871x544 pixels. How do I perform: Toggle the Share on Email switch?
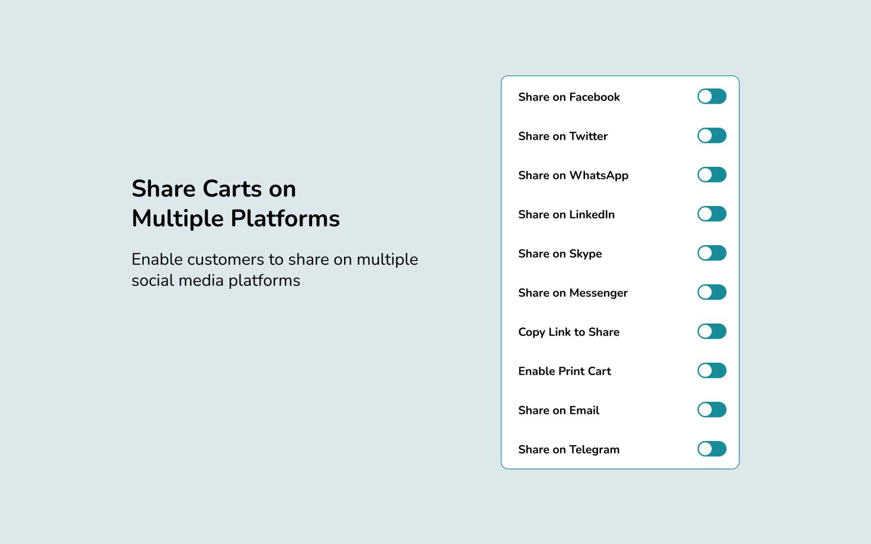[x=712, y=410]
